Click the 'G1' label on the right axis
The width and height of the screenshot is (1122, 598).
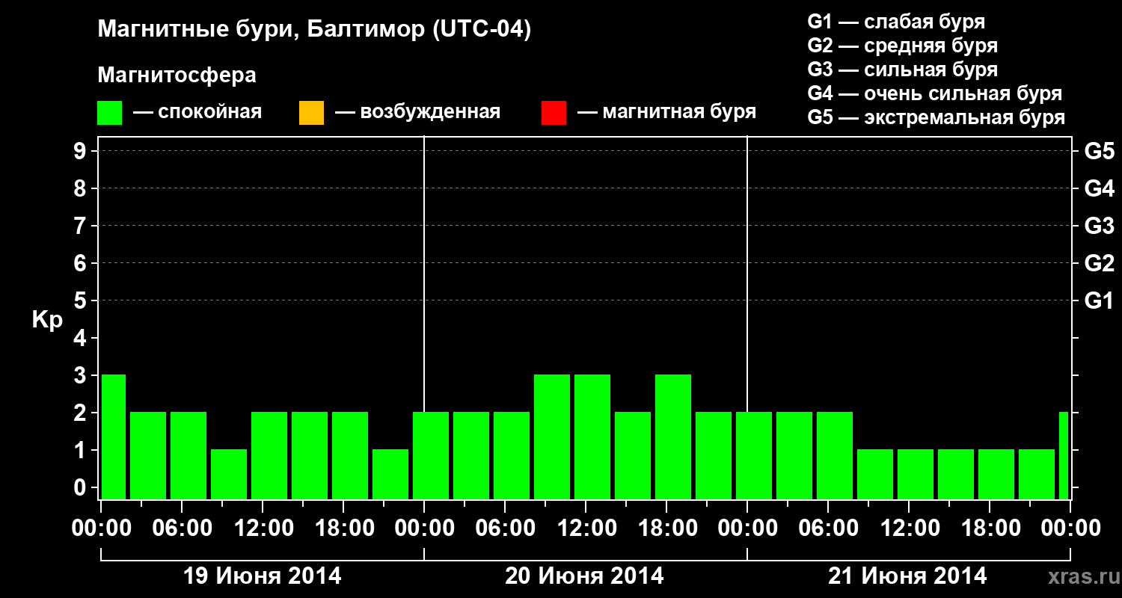(1100, 300)
